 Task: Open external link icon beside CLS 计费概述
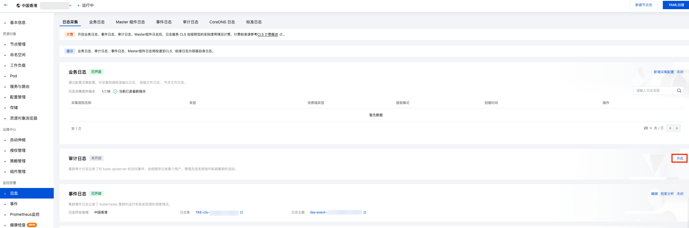coord(281,34)
